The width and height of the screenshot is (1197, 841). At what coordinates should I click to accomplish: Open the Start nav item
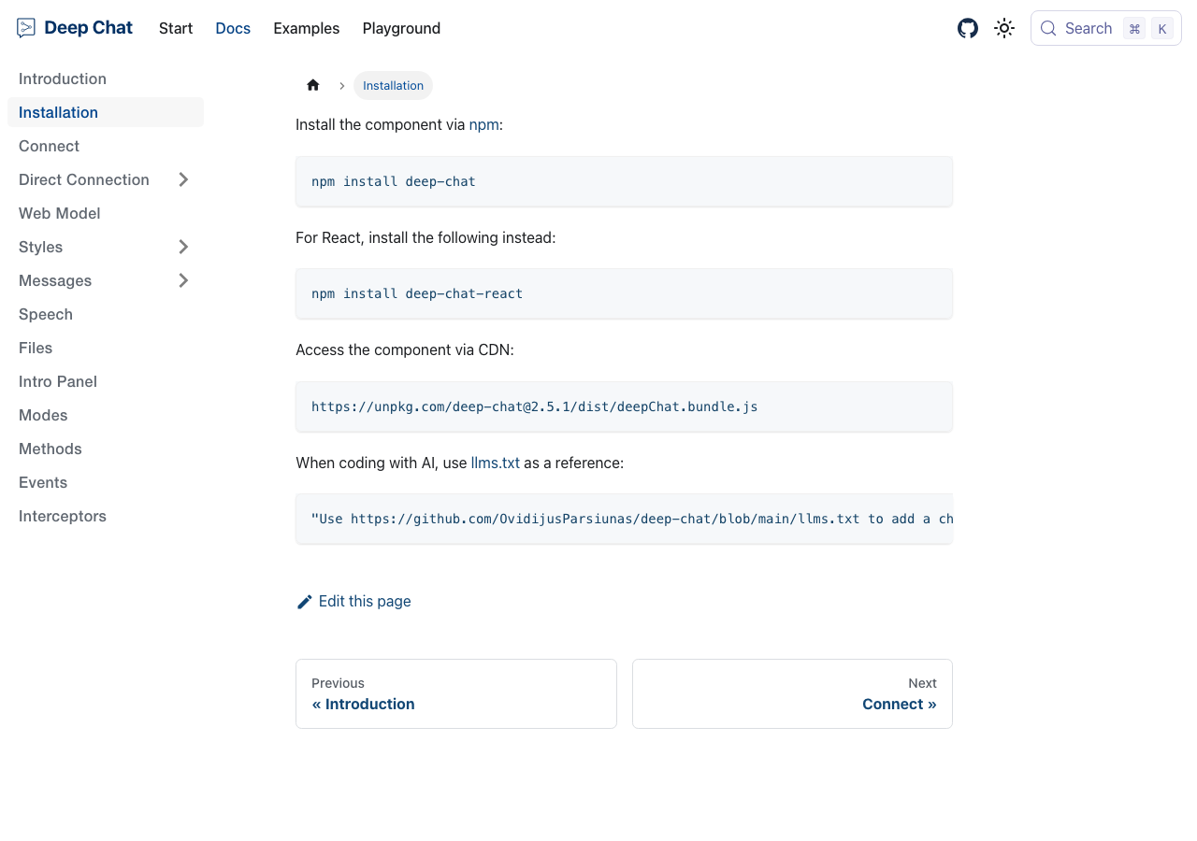tap(176, 28)
